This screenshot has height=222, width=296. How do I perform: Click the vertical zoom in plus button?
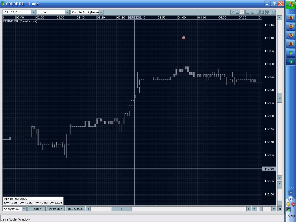pyautogui.click(x=280, y=184)
